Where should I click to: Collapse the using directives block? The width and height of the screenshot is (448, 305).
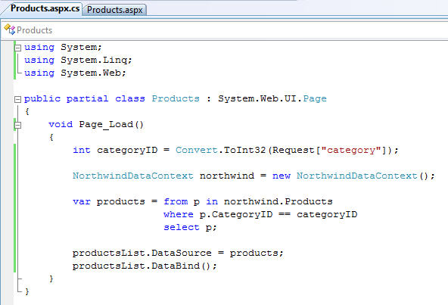point(17,48)
